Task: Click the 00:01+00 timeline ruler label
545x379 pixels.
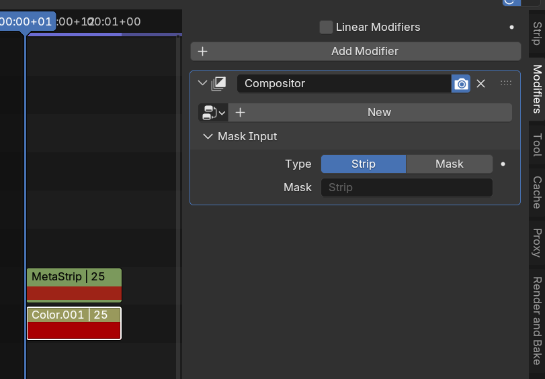Action: pos(116,22)
